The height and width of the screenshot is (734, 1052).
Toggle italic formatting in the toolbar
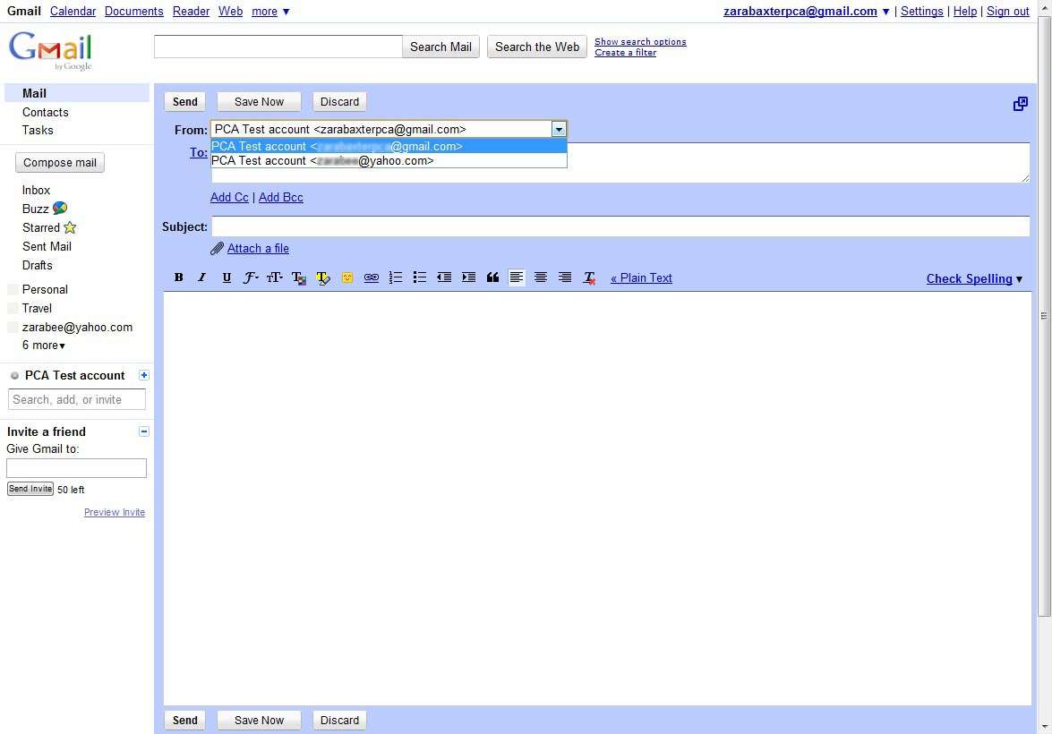202,277
